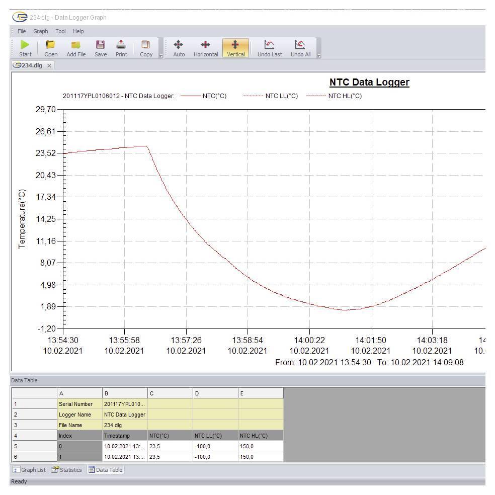
Task: Close the 234.dlg tab
Action: [49, 66]
